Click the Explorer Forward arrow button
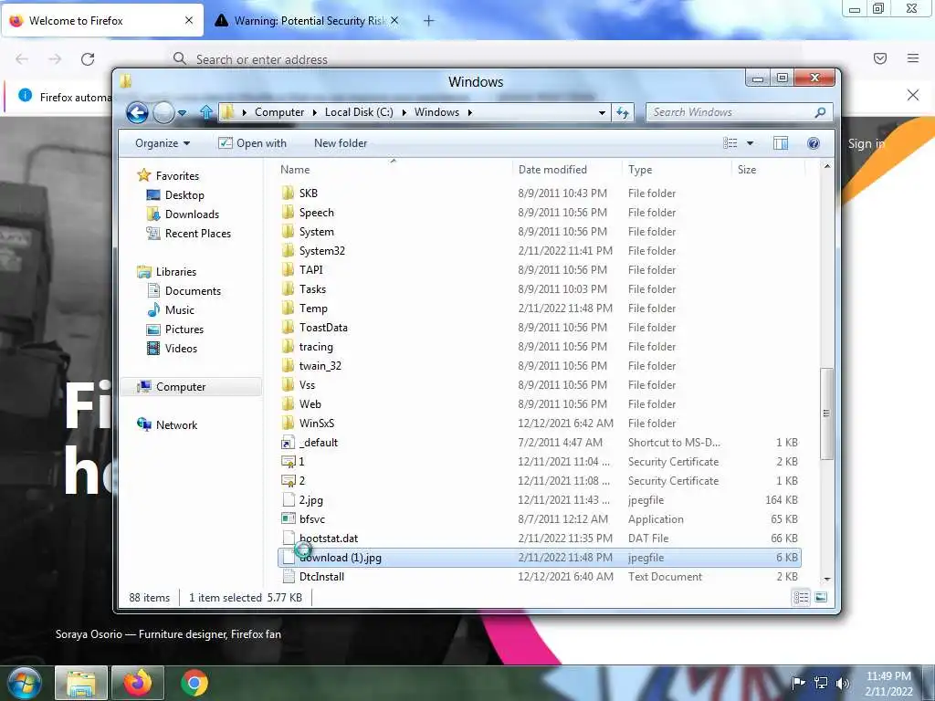 (163, 112)
